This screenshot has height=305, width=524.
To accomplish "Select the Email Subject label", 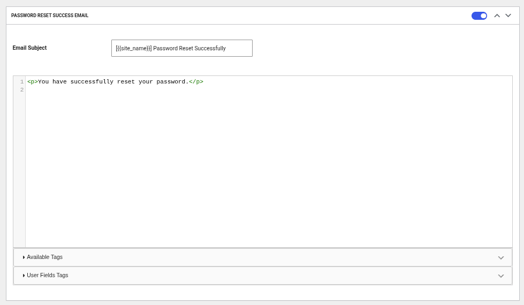I will click(29, 48).
